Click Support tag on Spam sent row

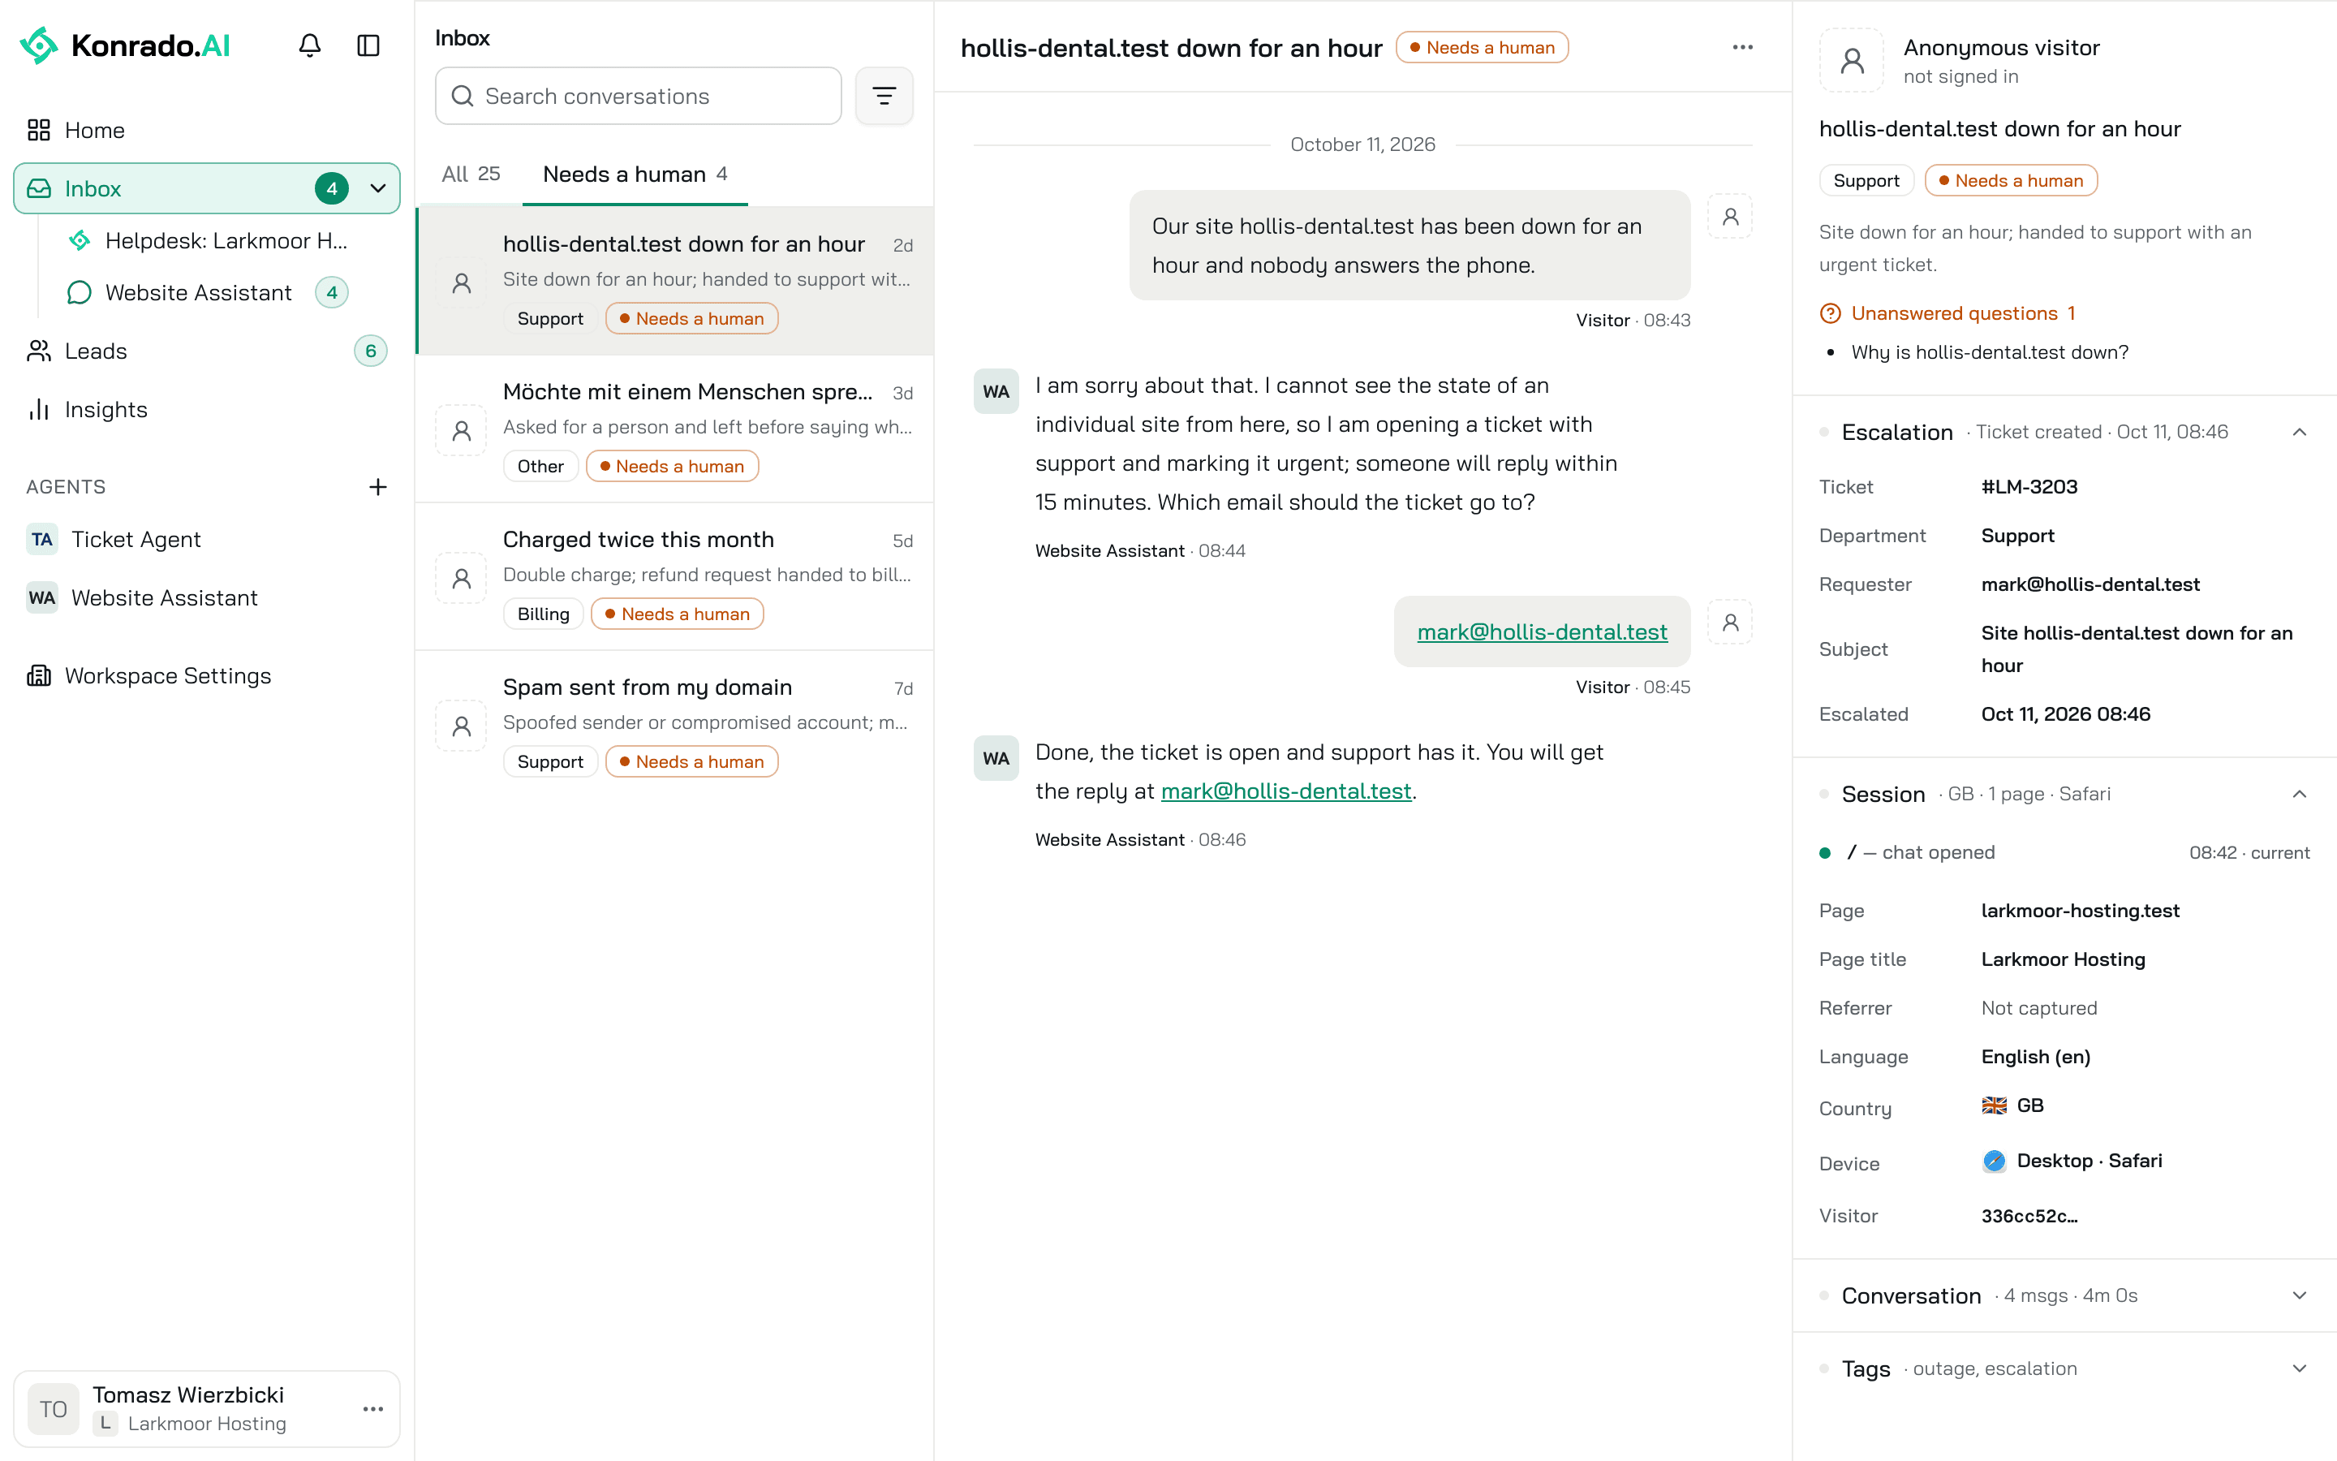click(549, 761)
